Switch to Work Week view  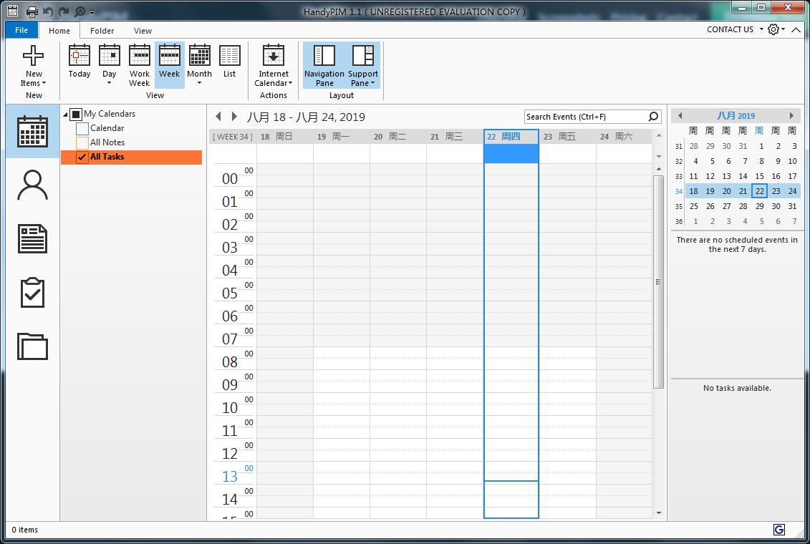pos(140,65)
